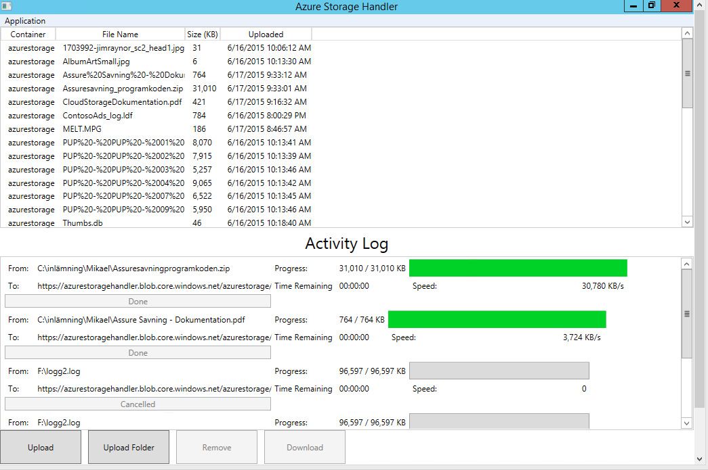Click the Upload Folder button
The width and height of the screenshot is (708, 470).
(x=129, y=447)
